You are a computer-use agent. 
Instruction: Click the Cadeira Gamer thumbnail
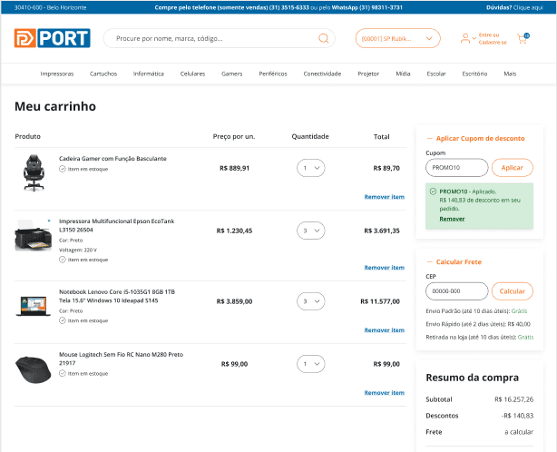[x=34, y=173]
